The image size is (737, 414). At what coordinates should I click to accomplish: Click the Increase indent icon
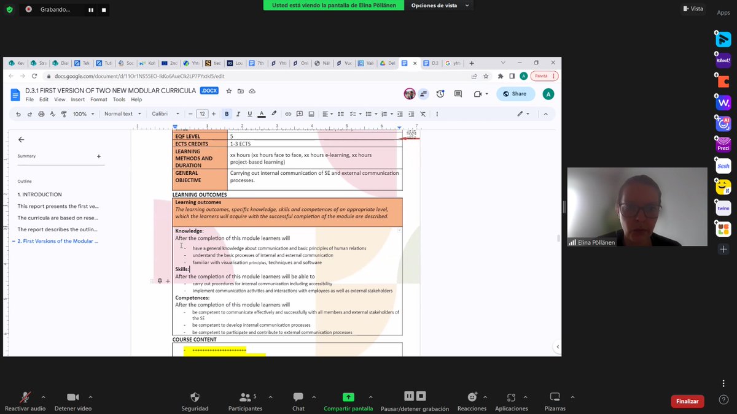coord(411,113)
